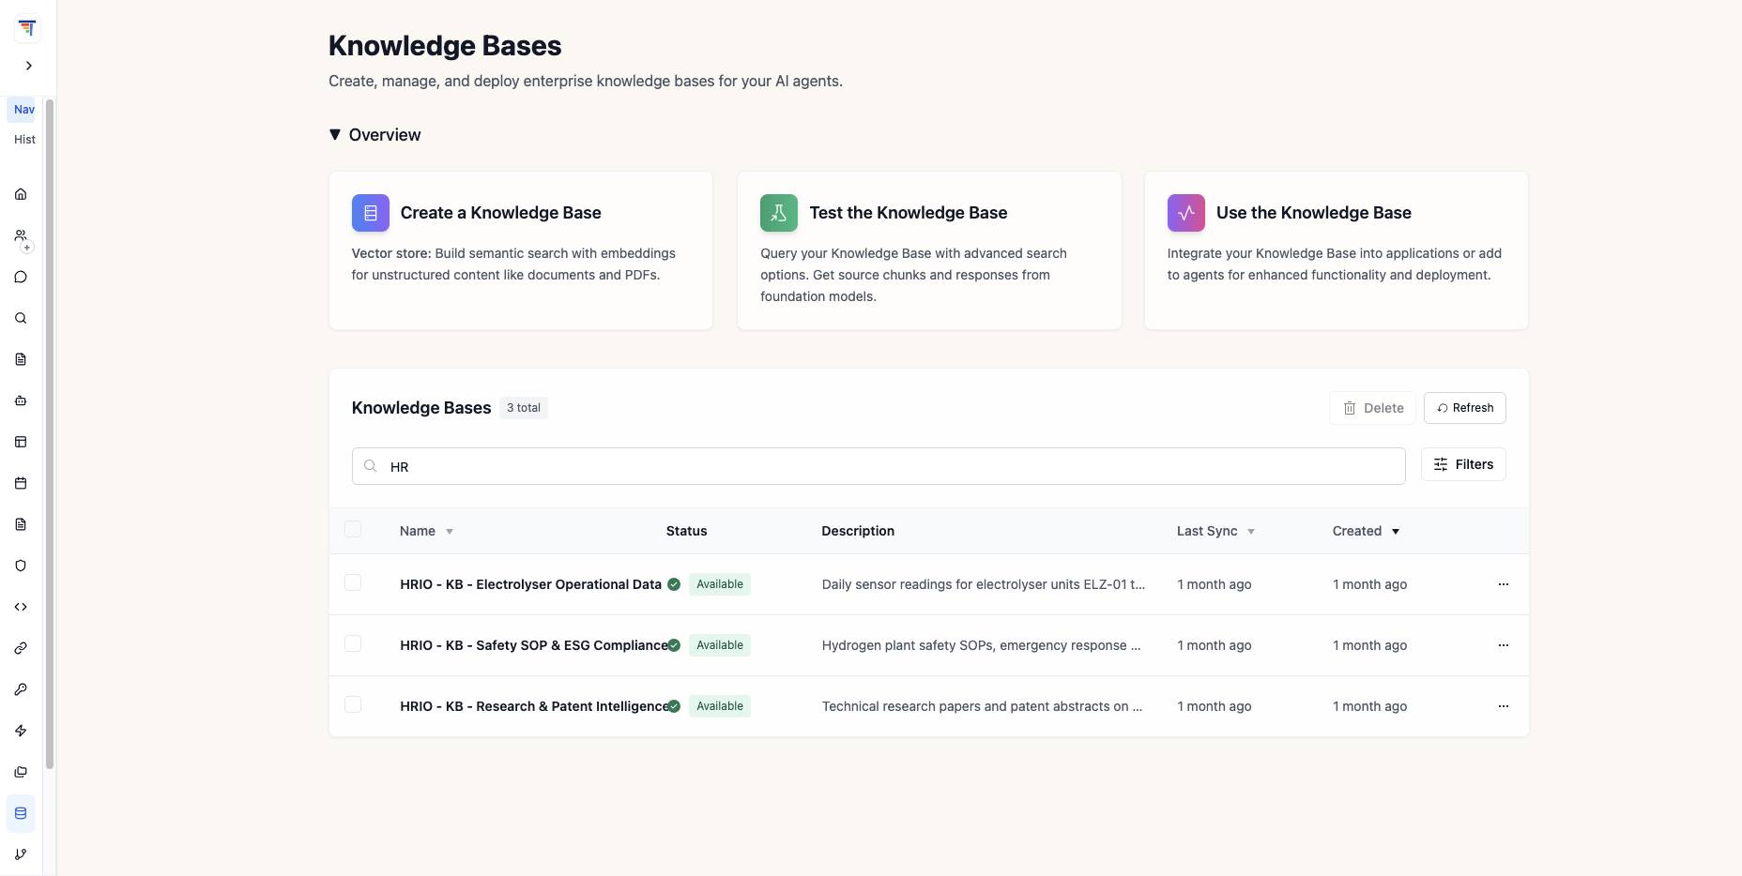The image size is (1742, 876).
Task: Sort the table by the Name column
Action: pyautogui.click(x=427, y=531)
